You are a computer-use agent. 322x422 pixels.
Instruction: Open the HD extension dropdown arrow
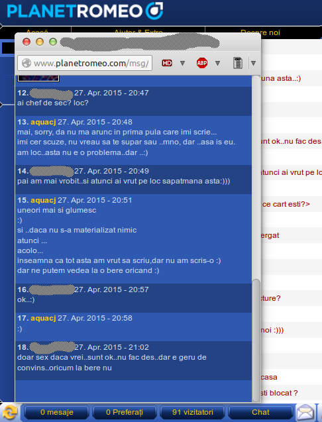tap(183, 63)
